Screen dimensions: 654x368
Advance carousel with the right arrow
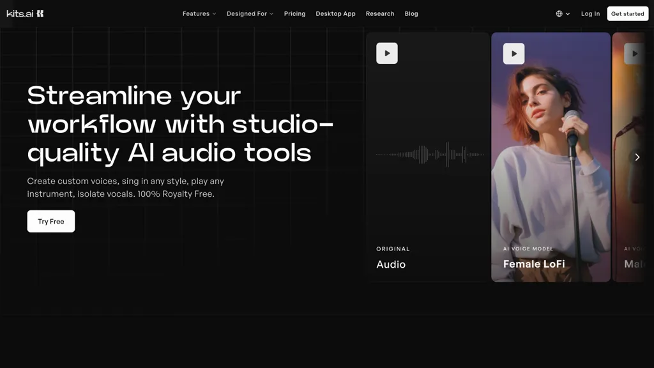637,157
